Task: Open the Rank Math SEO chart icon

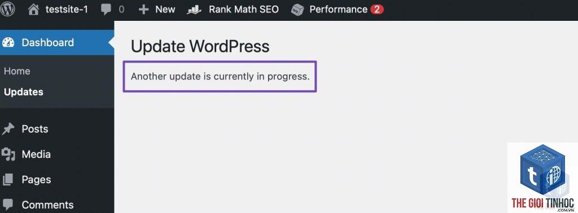Action: 194,10
